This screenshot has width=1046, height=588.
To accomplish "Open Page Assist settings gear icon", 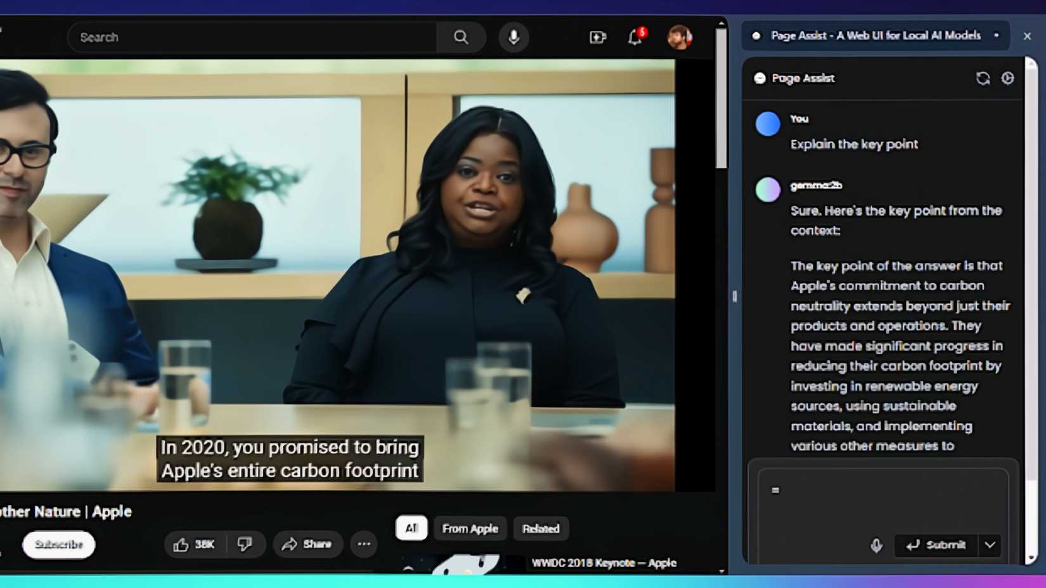I will pyautogui.click(x=1007, y=78).
